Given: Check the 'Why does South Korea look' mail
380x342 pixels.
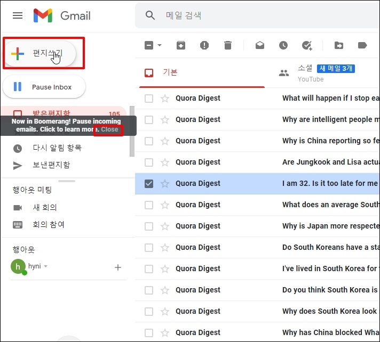Looking at the screenshot, I should click(x=149, y=311).
